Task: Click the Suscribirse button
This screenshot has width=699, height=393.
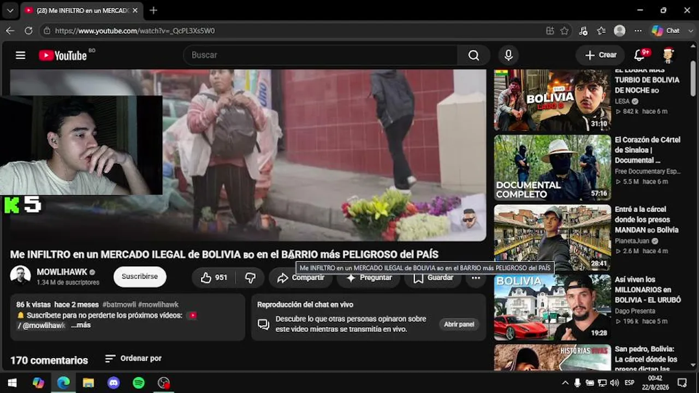Action: click(140, 277)
